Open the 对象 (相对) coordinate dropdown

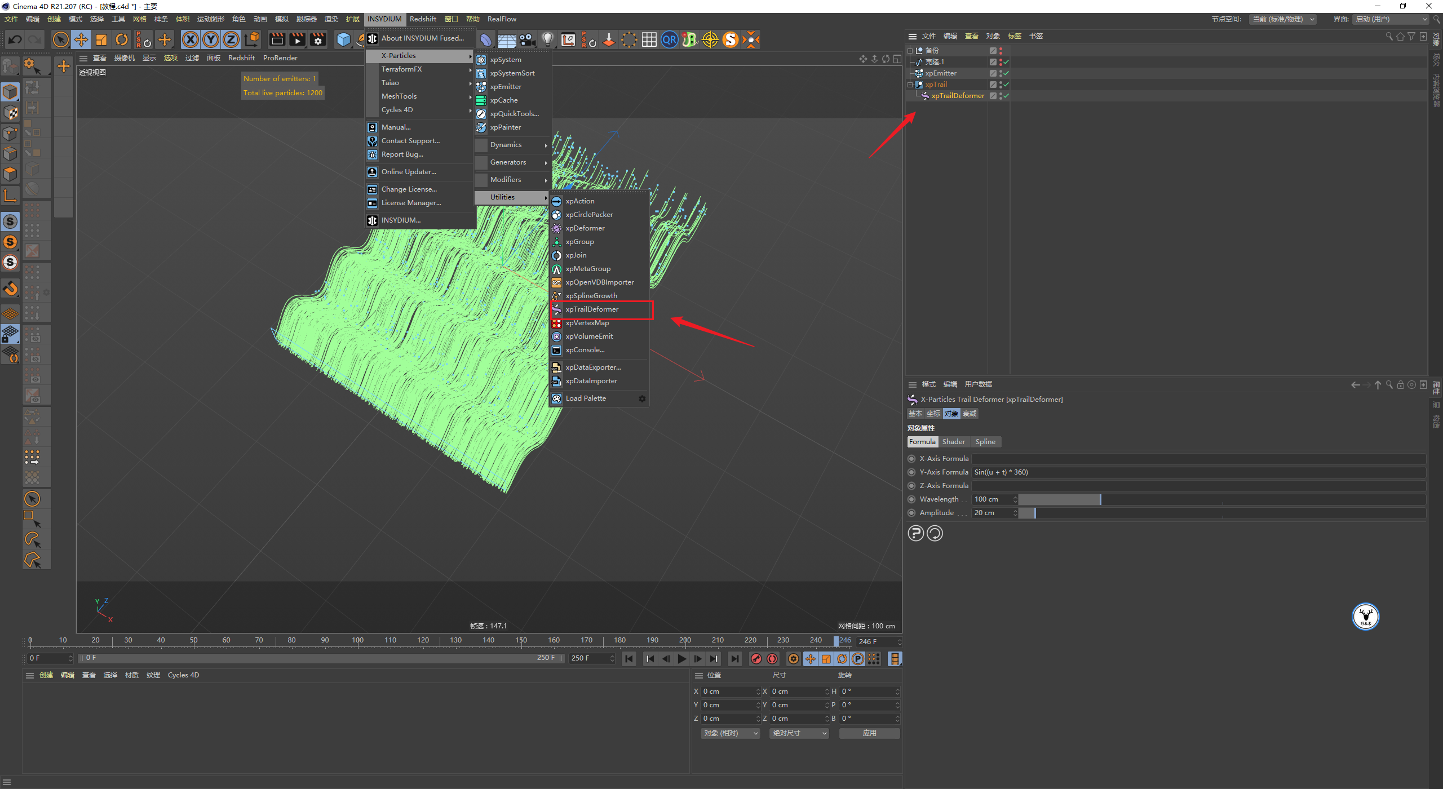731,733
